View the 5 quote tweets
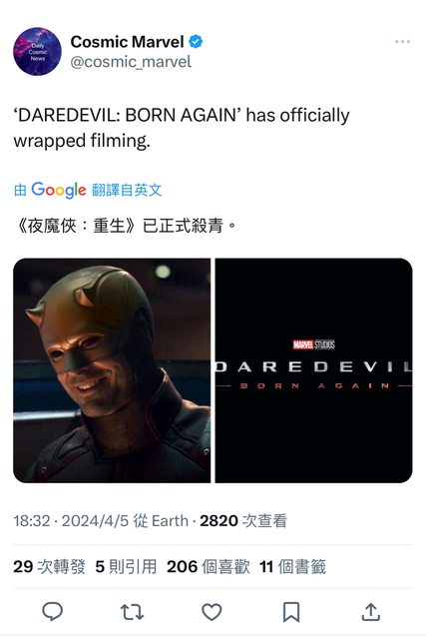Screen dimensions: 426x639 126,566
